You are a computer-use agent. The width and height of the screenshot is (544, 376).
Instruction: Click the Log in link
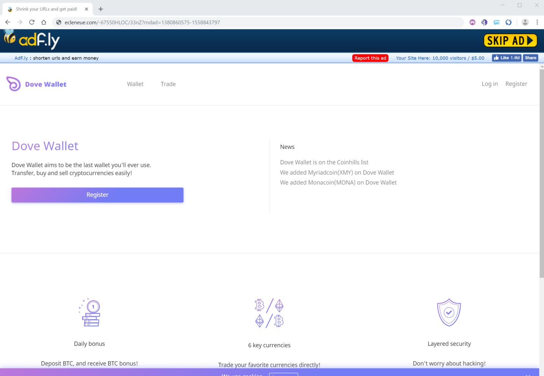click(x=489, y=84)
